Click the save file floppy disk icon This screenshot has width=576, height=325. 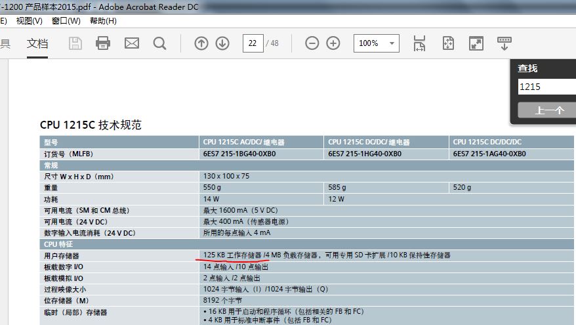coord(75,43)
